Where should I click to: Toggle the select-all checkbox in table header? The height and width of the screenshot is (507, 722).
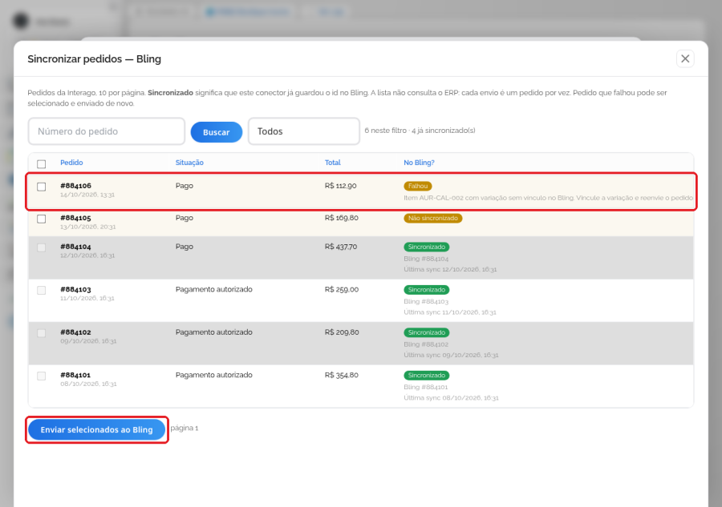[42, 163]
